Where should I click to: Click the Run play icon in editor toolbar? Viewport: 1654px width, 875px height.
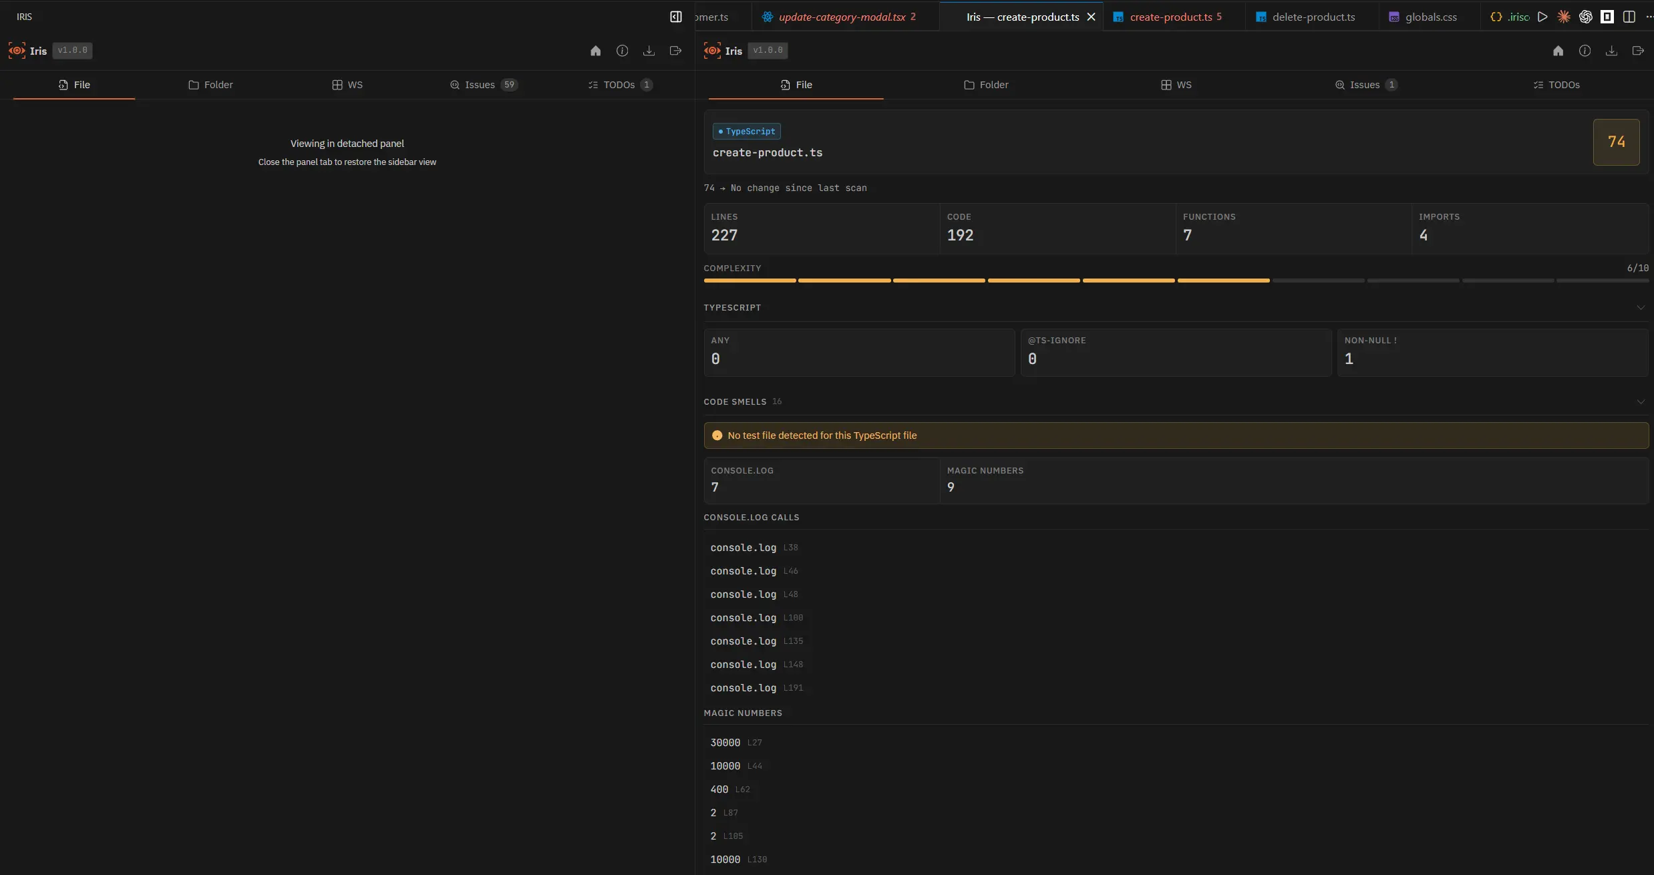point(1542,17)
